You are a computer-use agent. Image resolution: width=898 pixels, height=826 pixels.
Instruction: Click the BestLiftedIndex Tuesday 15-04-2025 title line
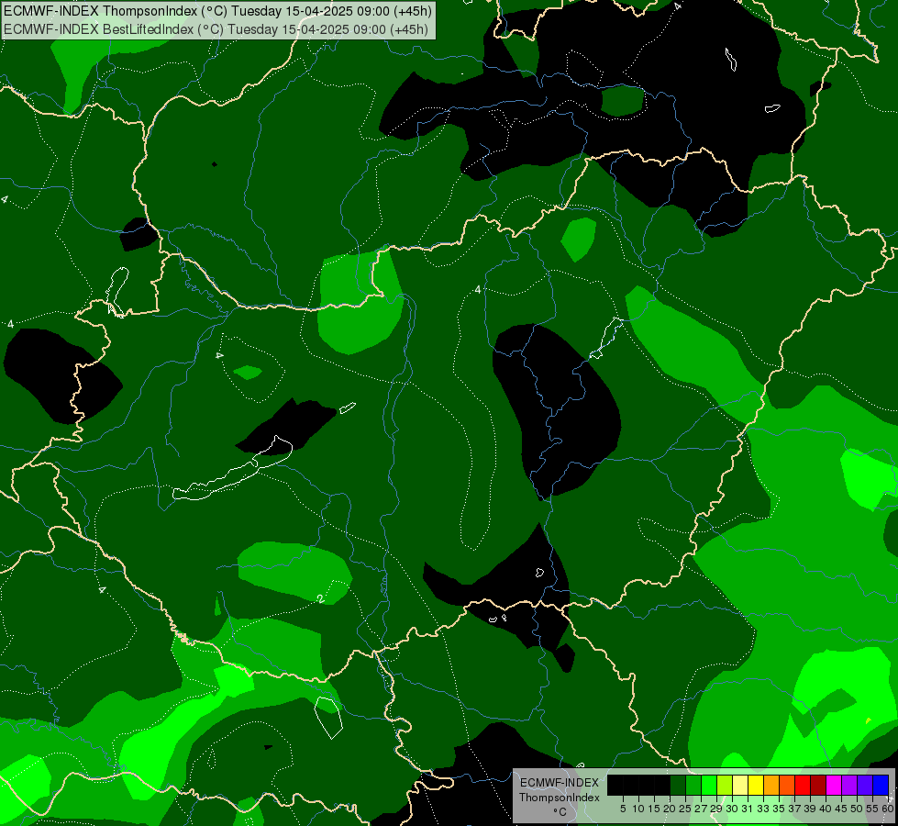216,29
